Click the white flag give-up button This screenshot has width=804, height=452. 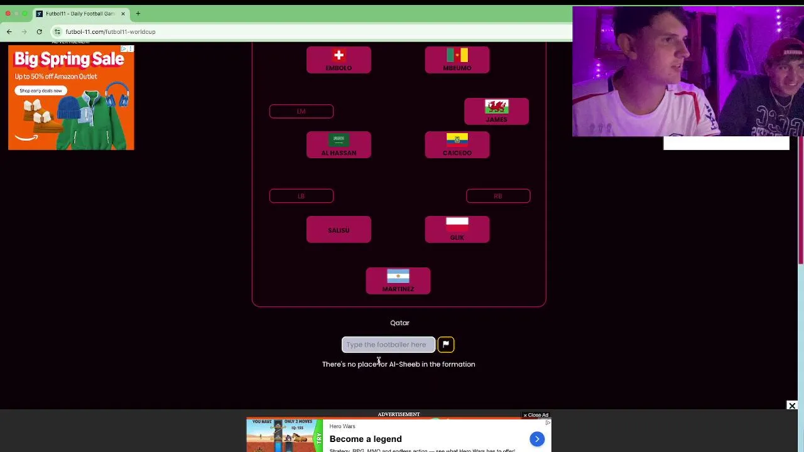tap(445, 344)
